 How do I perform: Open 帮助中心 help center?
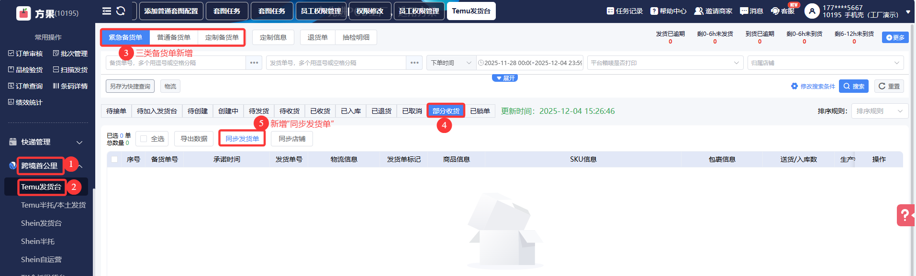[668, 11]
